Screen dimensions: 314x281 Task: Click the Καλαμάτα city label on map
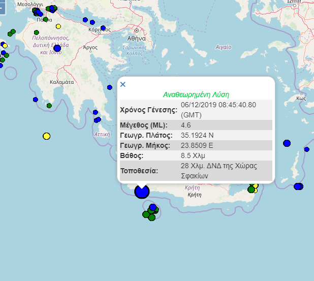pos(62,81)
